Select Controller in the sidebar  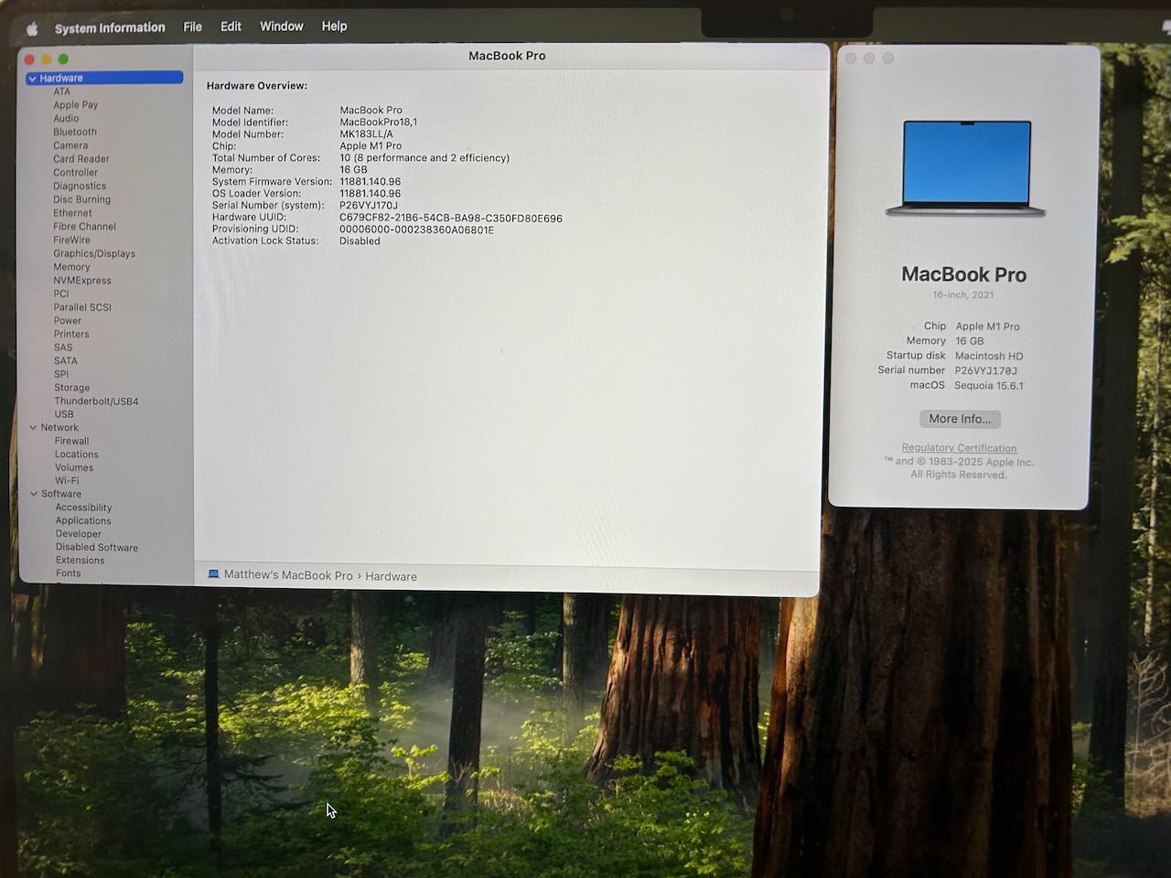(75, 172)
